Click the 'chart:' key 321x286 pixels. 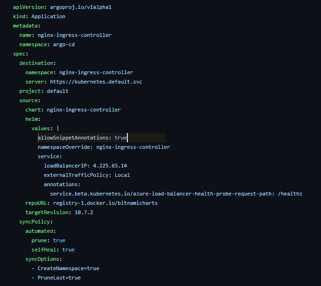(35, 110)
